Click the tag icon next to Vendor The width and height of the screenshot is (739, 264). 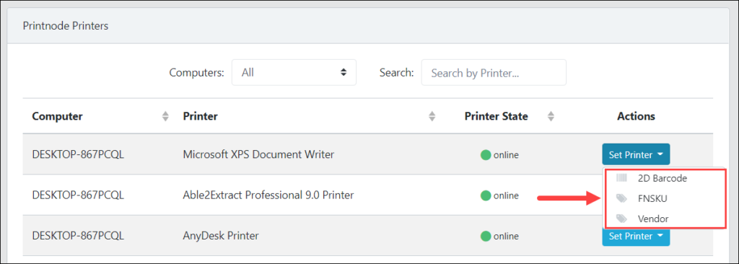(x=622, y=219)
